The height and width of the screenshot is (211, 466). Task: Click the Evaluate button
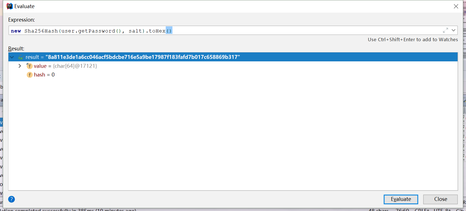click(401, 199)
